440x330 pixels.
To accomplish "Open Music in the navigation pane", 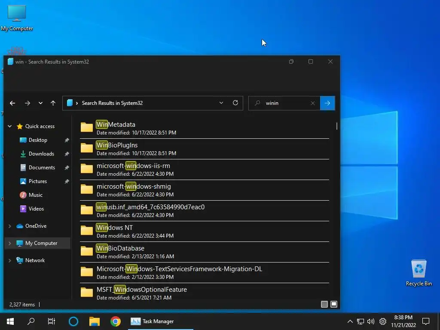I will pos(35,195).
